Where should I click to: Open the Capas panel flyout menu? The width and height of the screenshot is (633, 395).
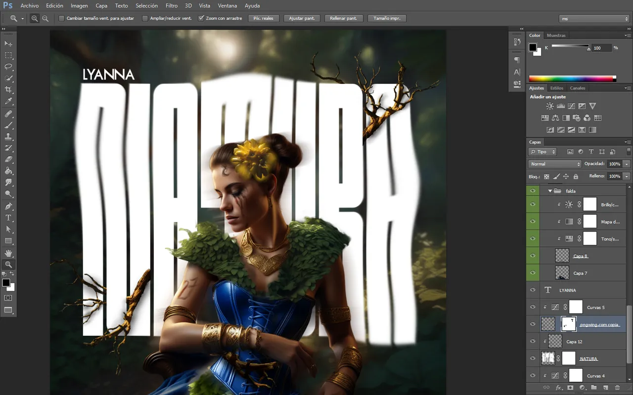(628, 142)
